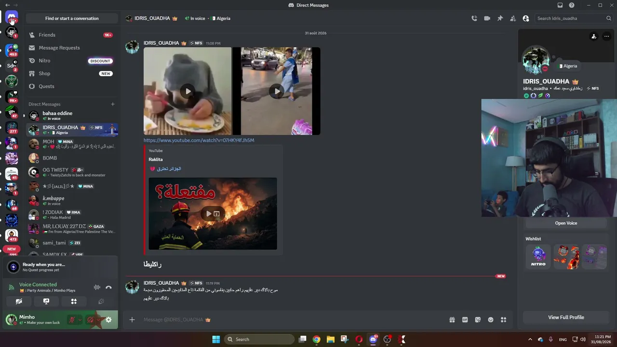The image size is (617, 347).
Task: Open the profile panel more options menu
Action: [x=606, y=37]
